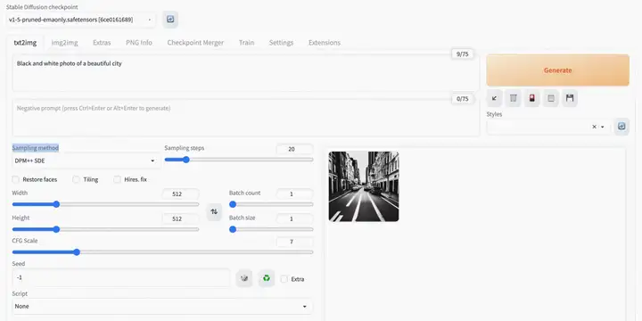Refresh the Stable Diffusion checkpoint list
Image resolution: width=642 pixels, height=321 pixels.
tap(170, 20)
